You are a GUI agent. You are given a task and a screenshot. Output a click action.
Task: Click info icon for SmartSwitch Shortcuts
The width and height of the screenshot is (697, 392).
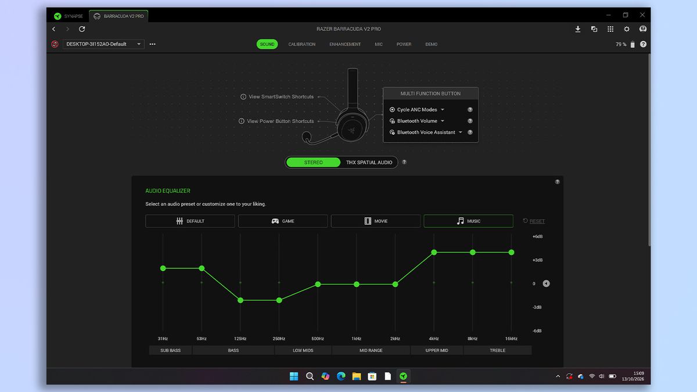click(x=243, y=97)
